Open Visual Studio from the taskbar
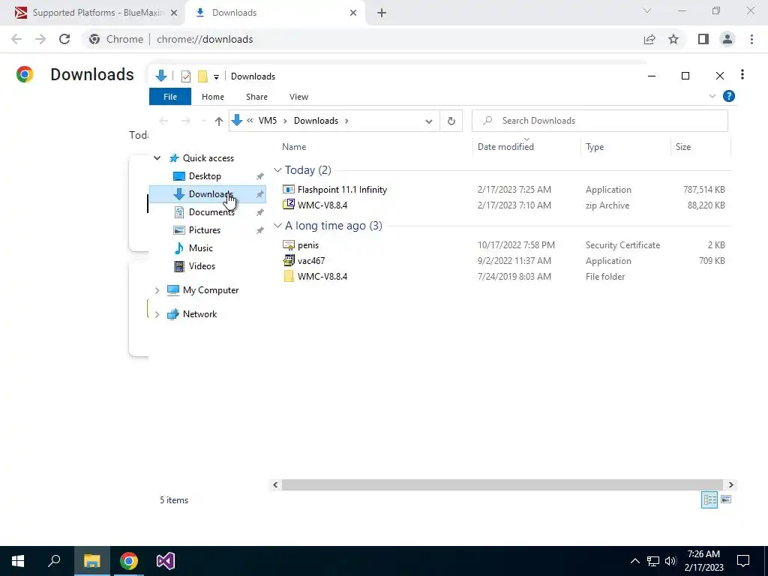Viewport: 768px width, 576px height. click(166, 561)
